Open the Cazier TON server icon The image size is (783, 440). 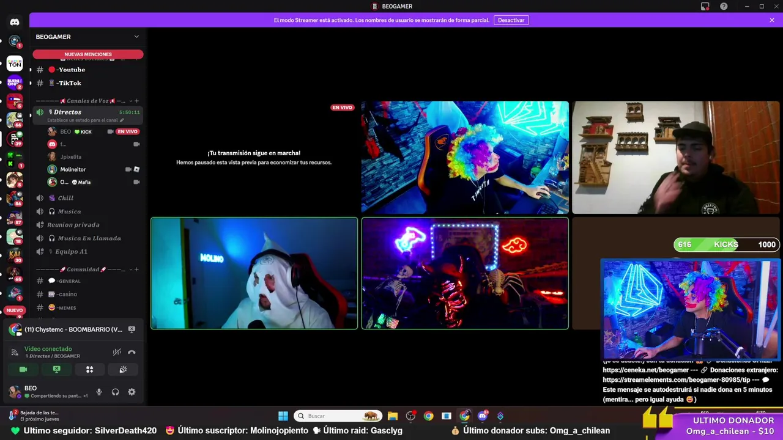pyautogui.click(x=15, y=63)
